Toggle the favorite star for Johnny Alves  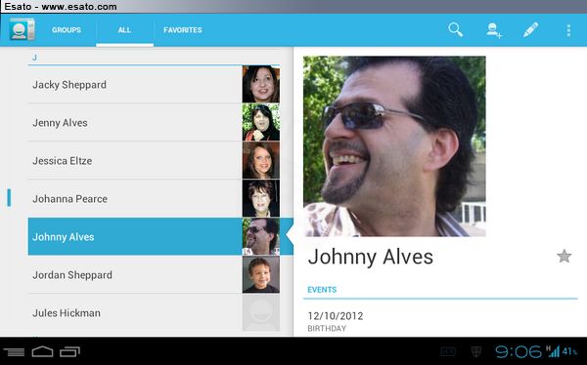564,257
